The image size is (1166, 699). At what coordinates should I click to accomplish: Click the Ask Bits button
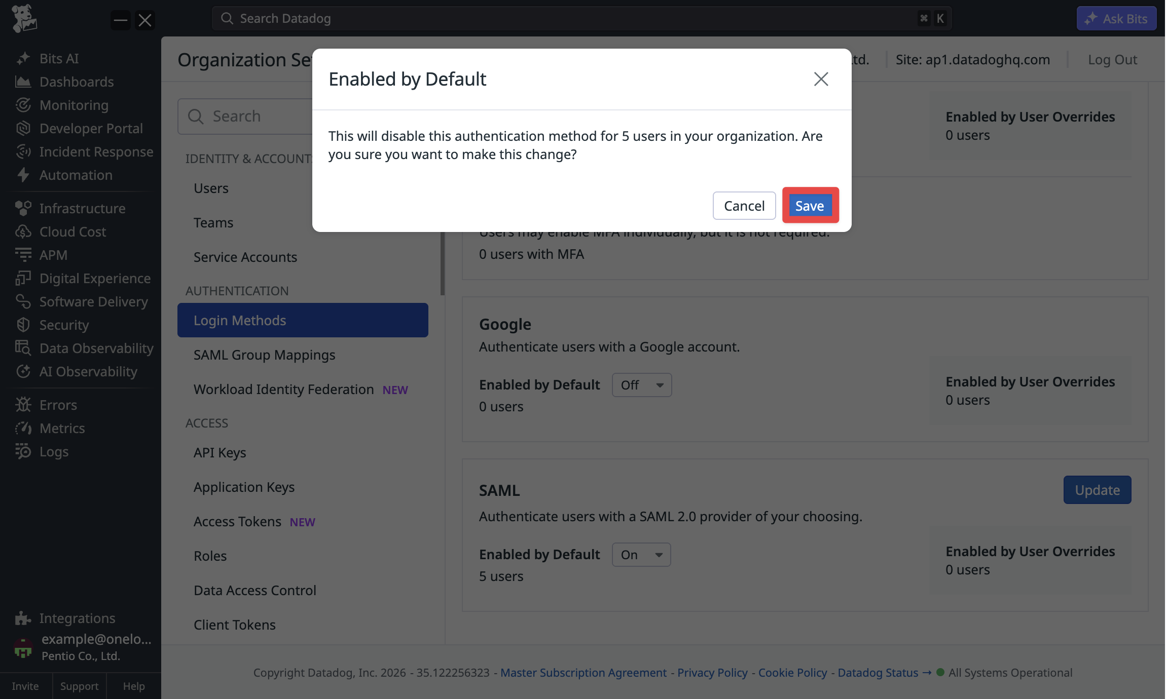pos(1116,18)
